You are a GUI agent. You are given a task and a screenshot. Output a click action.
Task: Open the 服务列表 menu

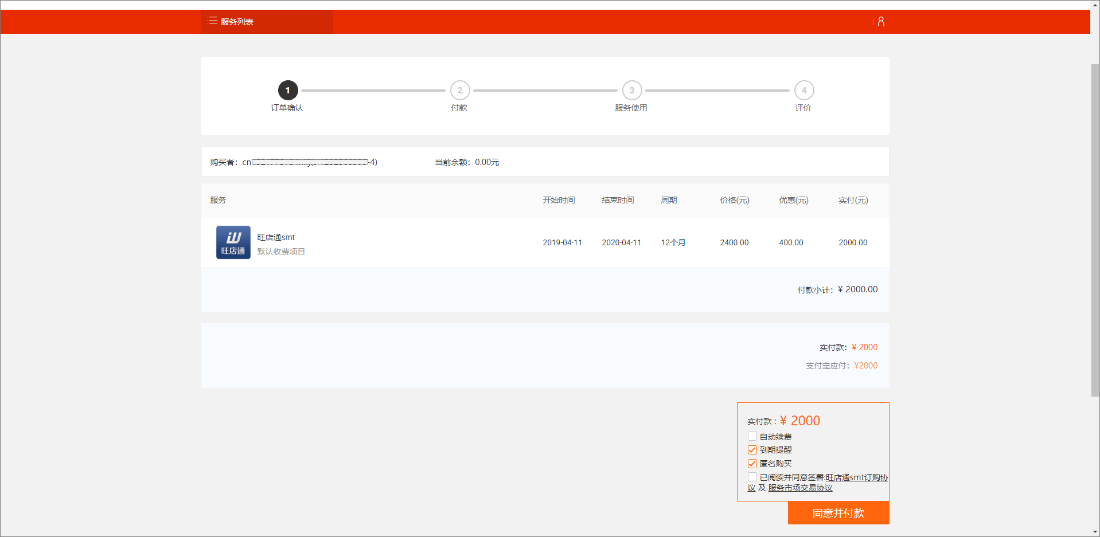(267, 22)
